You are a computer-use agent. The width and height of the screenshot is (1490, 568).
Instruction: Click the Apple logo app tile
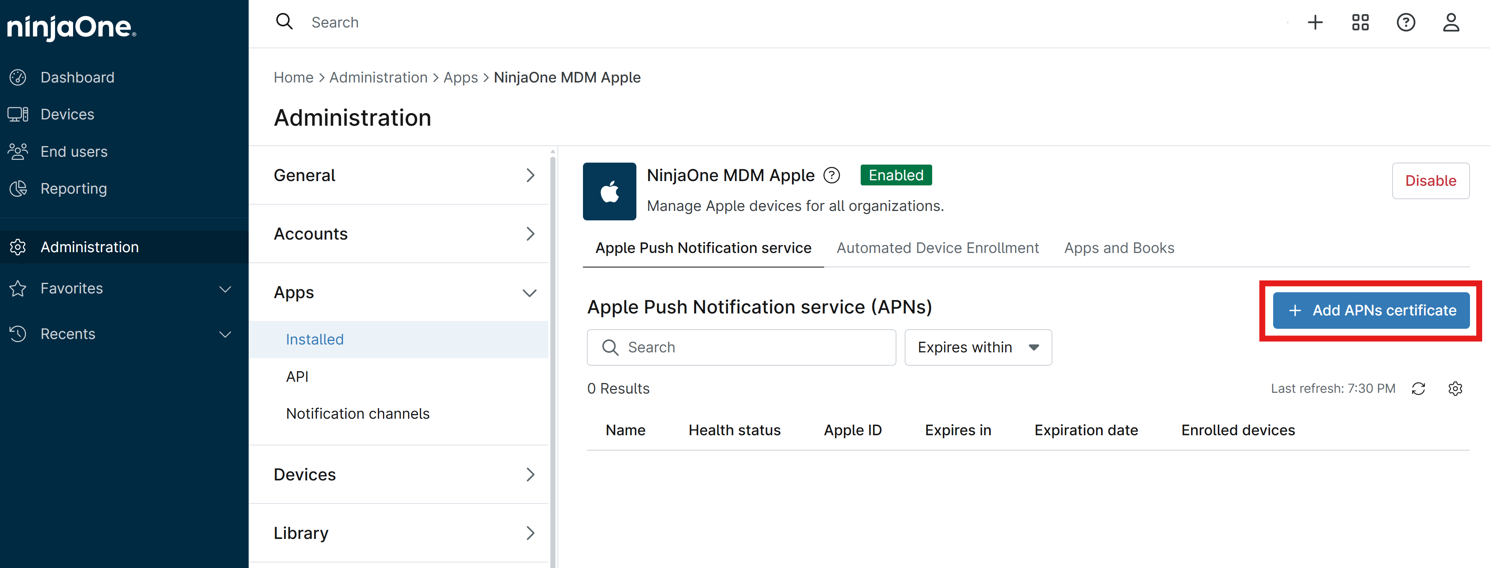coord(609,191)
